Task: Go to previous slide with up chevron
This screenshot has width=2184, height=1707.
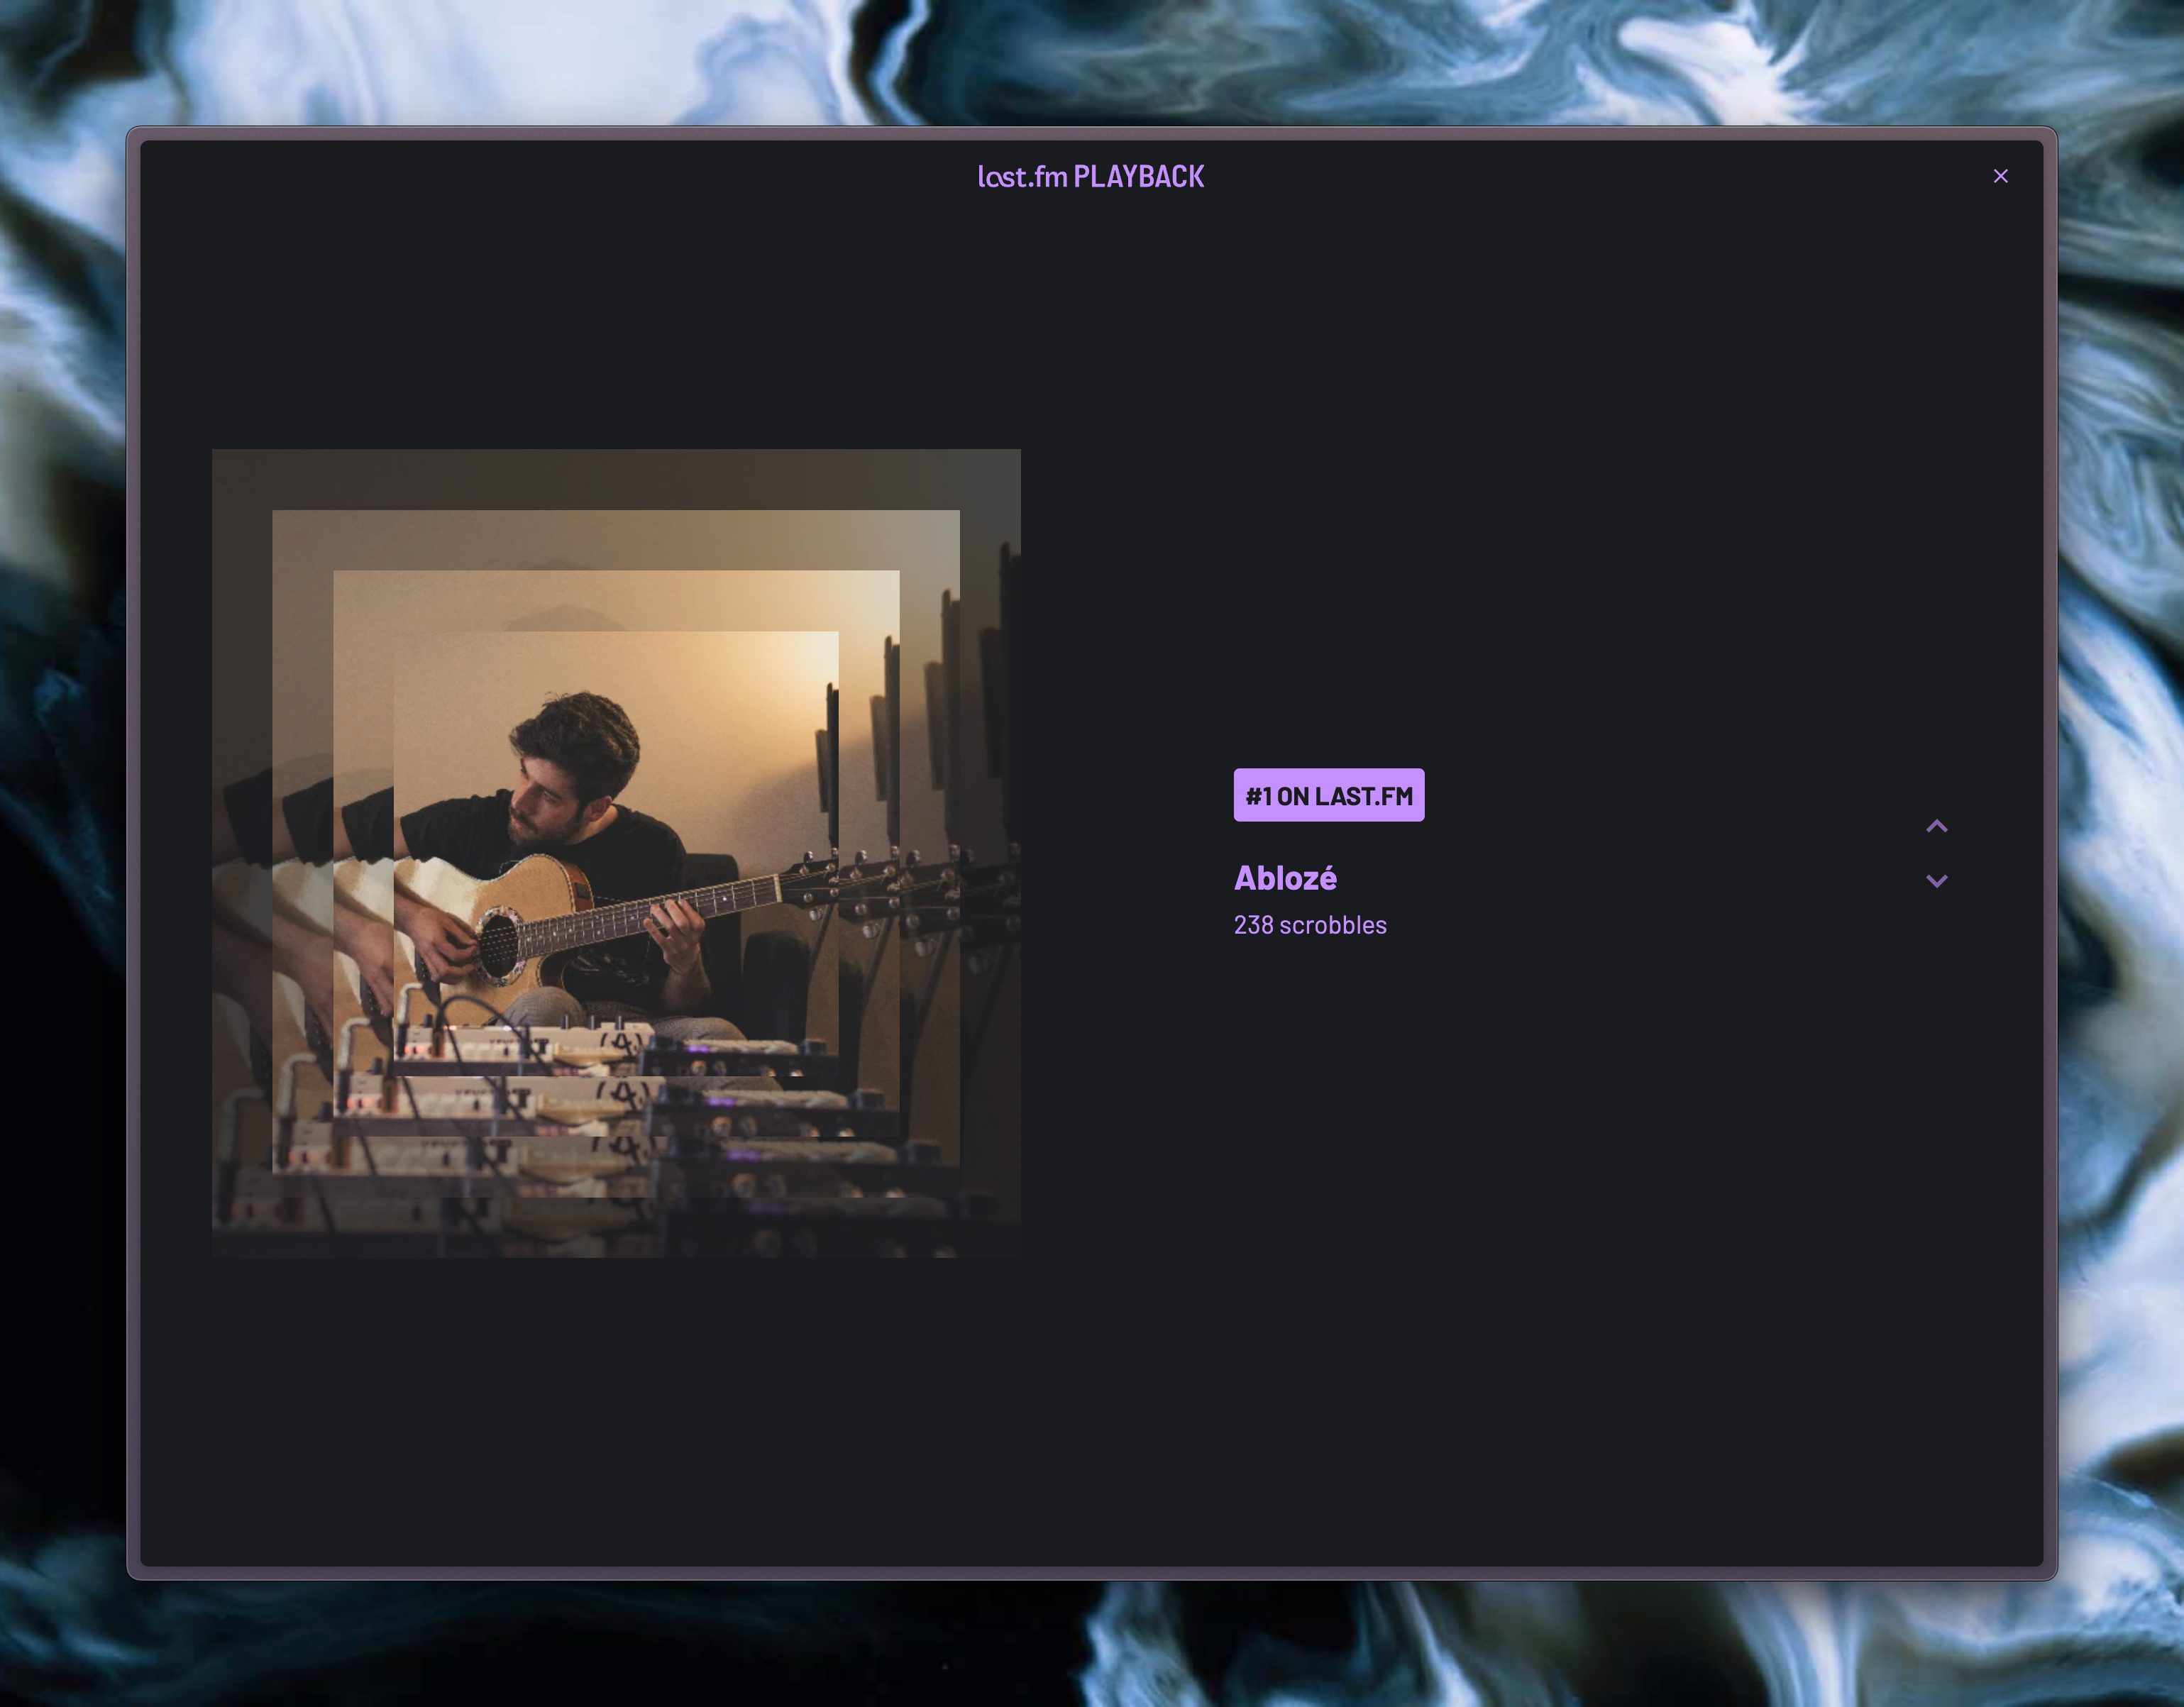Action: 1936,826
